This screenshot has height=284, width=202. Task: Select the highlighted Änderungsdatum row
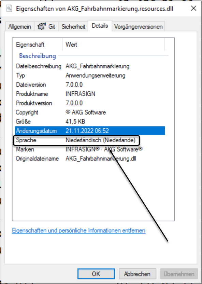pos(90,131)
